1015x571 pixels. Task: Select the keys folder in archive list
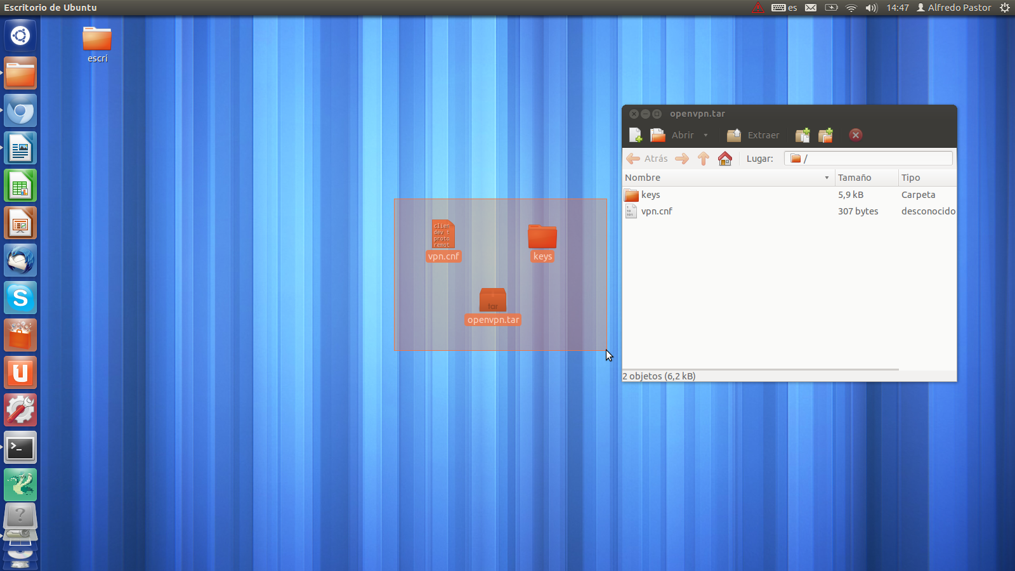click(x=650, y=195)
